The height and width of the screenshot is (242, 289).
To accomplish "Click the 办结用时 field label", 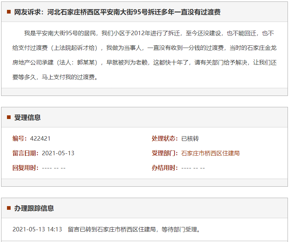I will click(x=165, y=168).
